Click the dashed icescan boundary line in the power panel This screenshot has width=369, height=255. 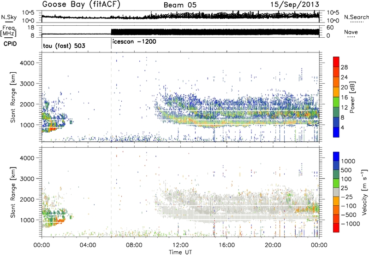tap(111, 97)
